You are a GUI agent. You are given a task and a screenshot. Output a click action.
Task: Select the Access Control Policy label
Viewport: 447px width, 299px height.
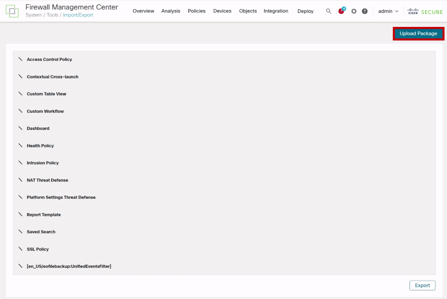click(50, 59)
